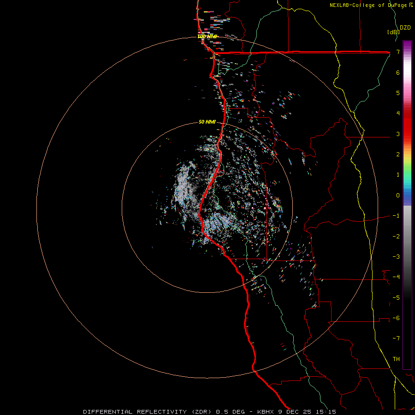This screenshot has height=415, width=415.
Task: Select the positive 2 dB scale label
Action: click(x=398, y=154)
